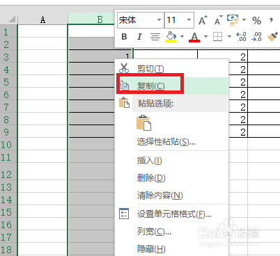
Task: Click cell A1
Action: tap(42, 31)
